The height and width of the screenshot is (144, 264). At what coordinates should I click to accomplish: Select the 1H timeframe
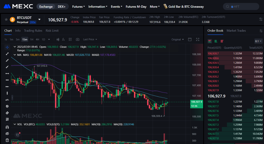pyautogui.click(x=31, y=39)
